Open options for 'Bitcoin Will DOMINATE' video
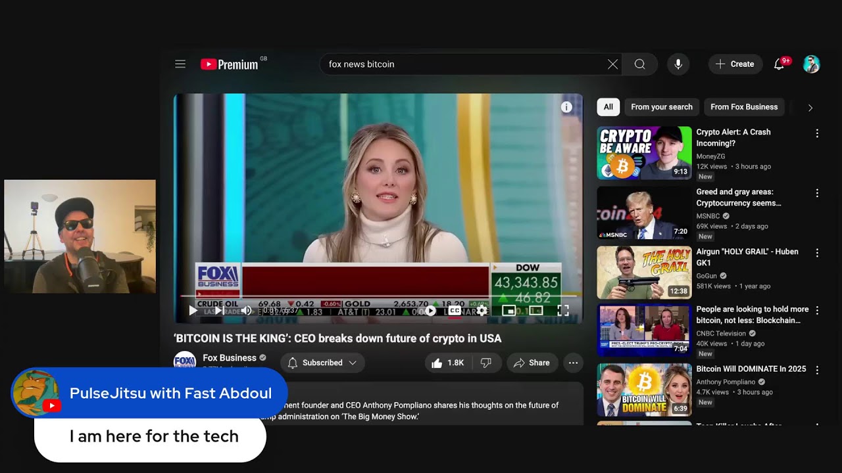Viewport: 842px width, 473px height. click(x=817, y=370)
